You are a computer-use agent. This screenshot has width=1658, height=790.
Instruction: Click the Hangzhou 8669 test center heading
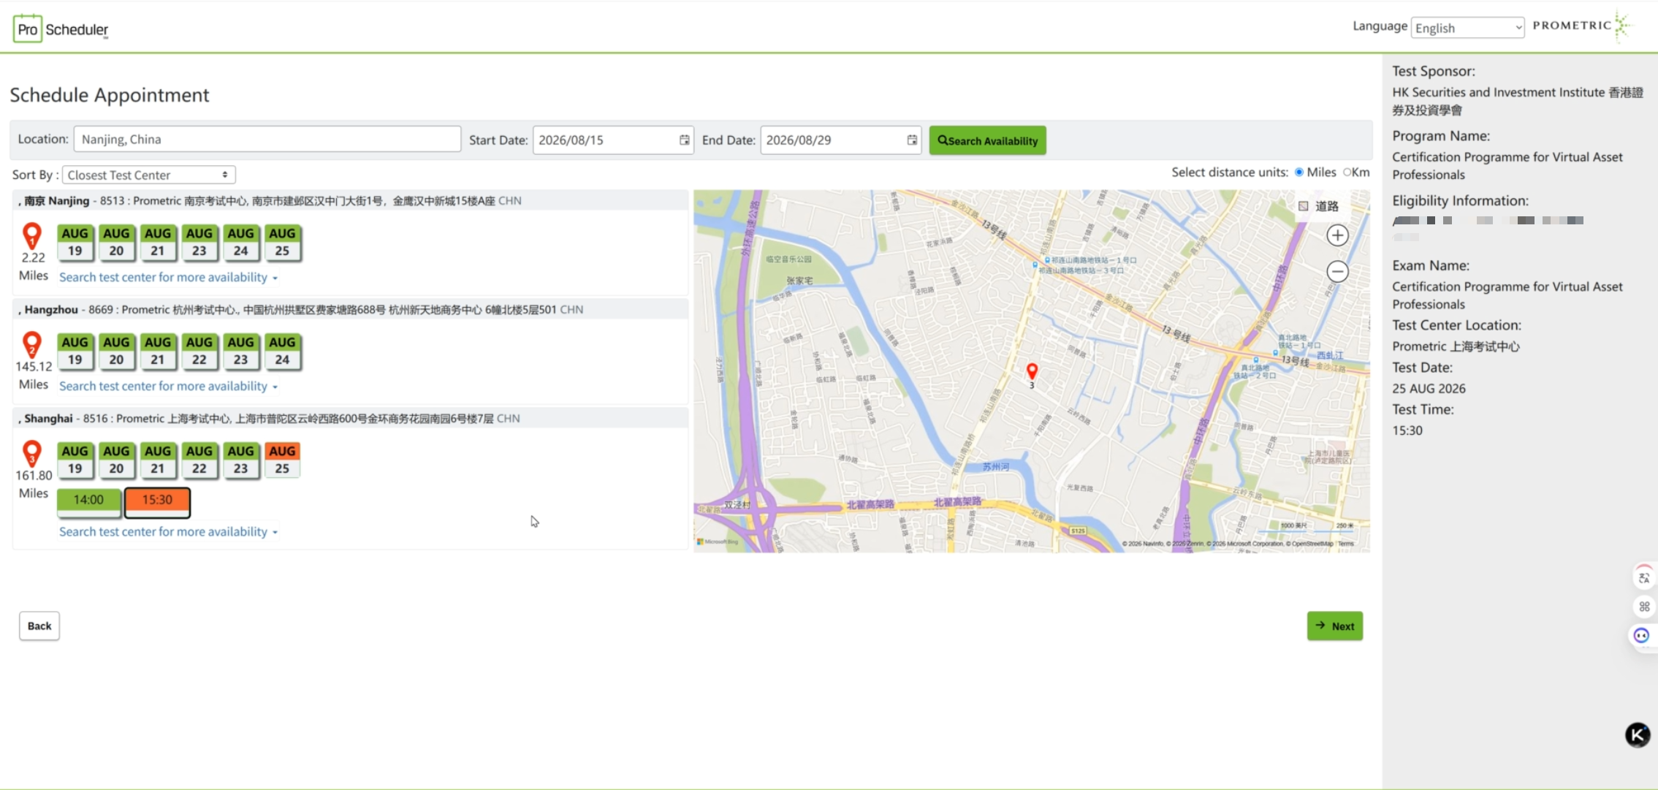(x=351, y=309)
